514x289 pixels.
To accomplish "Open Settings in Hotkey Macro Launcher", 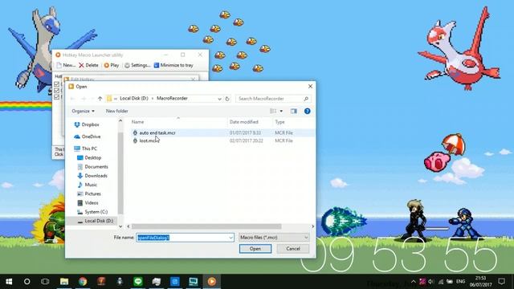I will point(137,65).
